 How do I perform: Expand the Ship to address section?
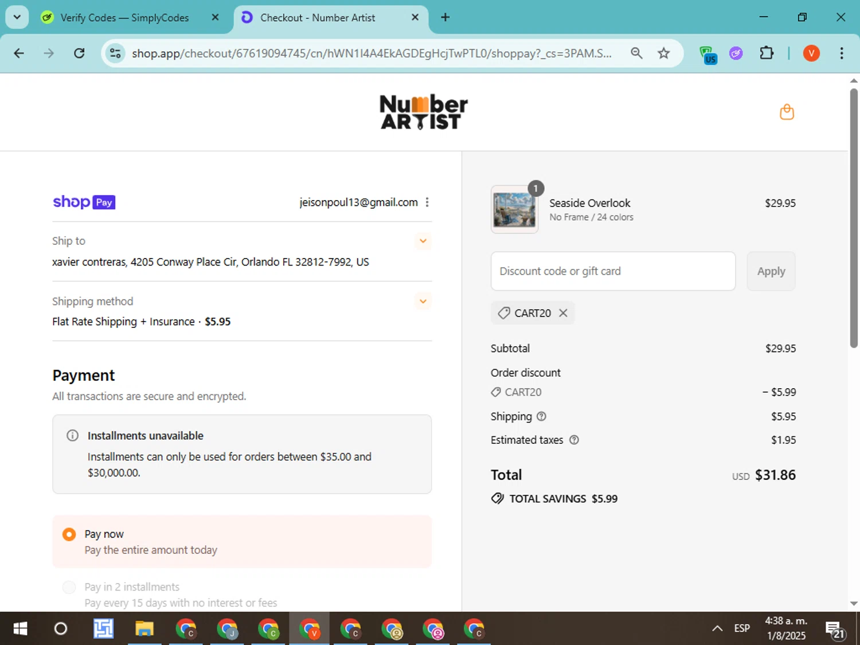pos(423,241)
